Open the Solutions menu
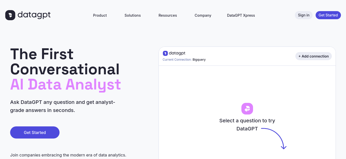 pyautogui.click(x=132, y=15)
